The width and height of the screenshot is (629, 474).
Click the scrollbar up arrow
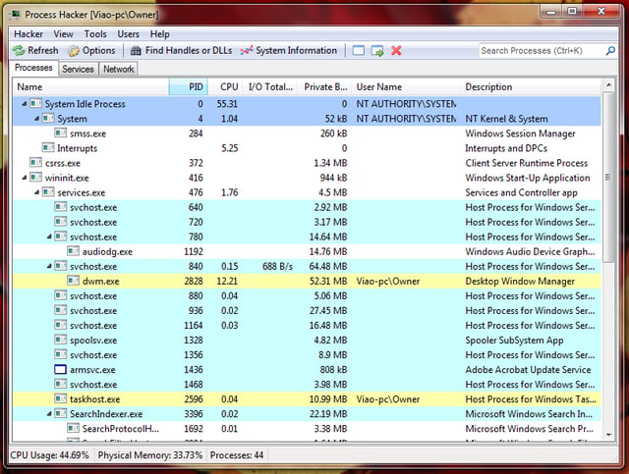coord(608,84)
